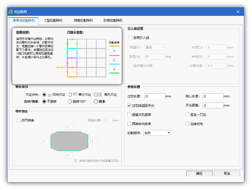The height and width of the screenshot is (190, 252).
Task: Click the 单列共边 column layout icon
Action: (x=100, y=95)
